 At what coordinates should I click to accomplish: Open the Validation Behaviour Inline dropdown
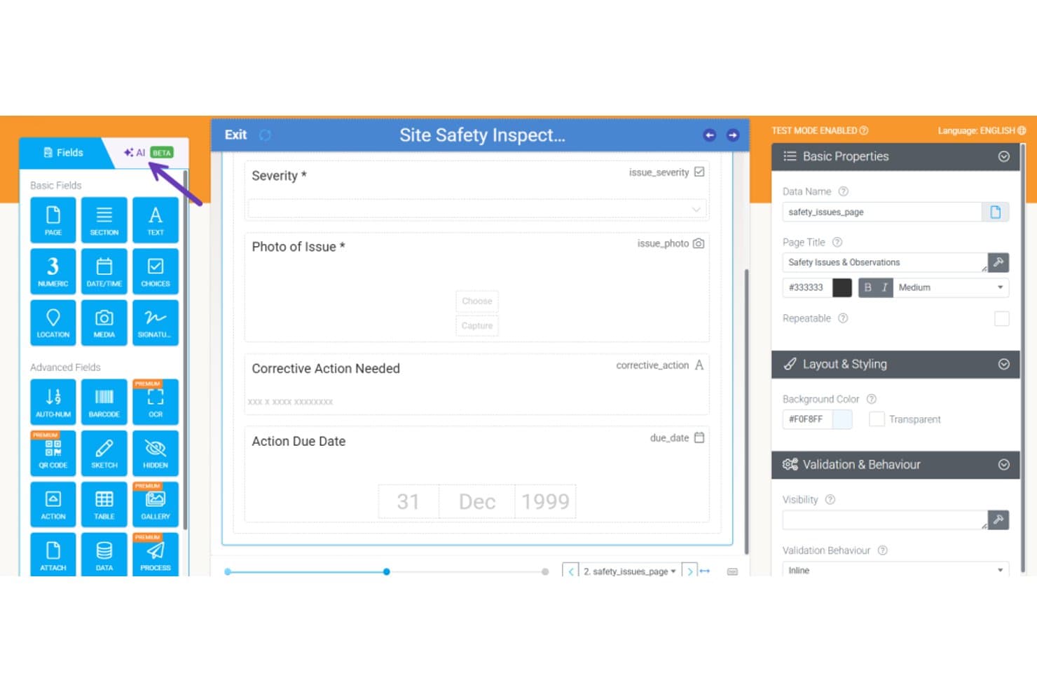click(895, 570)
